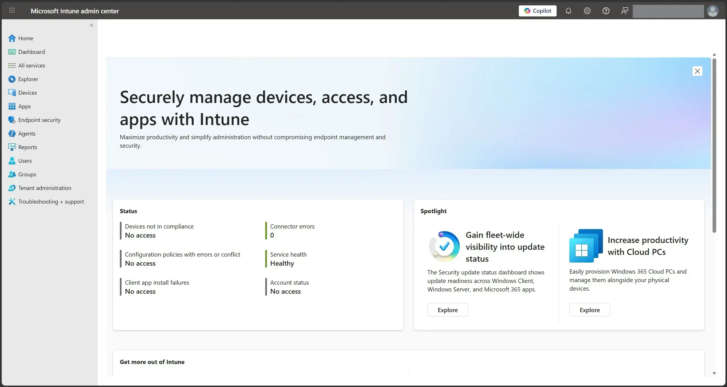Click the Agents icon in sidebar
Viewport: 727px width, 387px height.
(x=12, y=134)
